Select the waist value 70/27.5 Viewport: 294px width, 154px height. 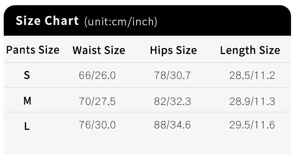tap(97, 101)
